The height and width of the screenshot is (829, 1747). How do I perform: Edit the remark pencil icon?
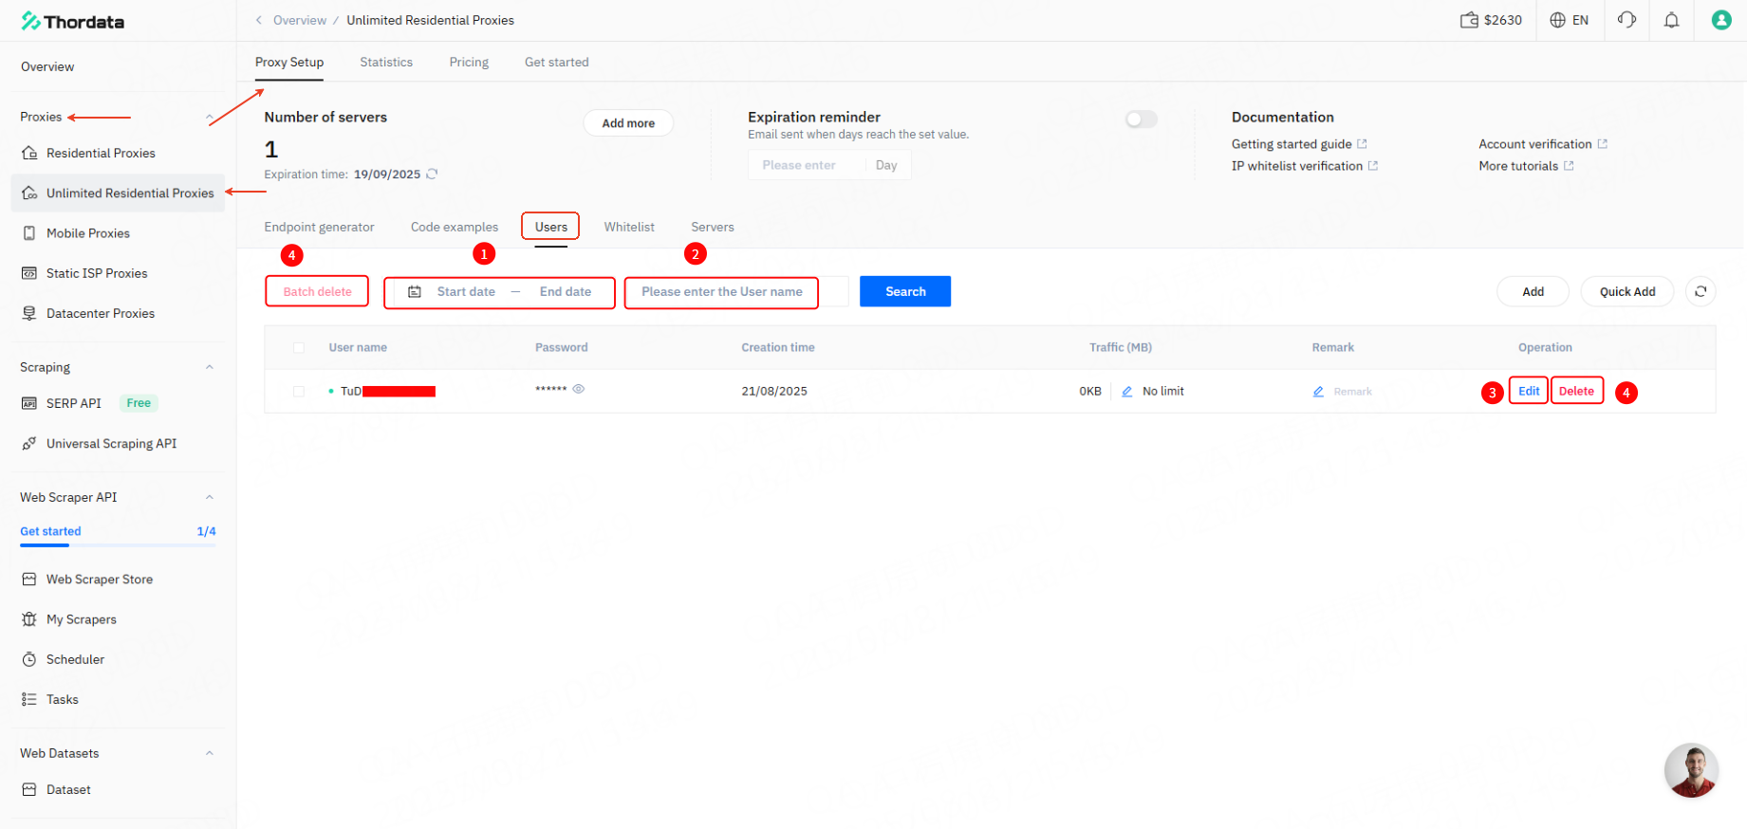tap(1318, 392)
